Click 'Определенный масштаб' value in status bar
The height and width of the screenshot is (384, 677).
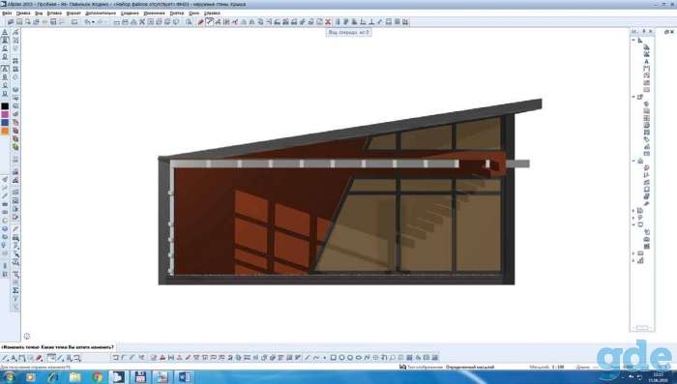(x=470, y=368)
